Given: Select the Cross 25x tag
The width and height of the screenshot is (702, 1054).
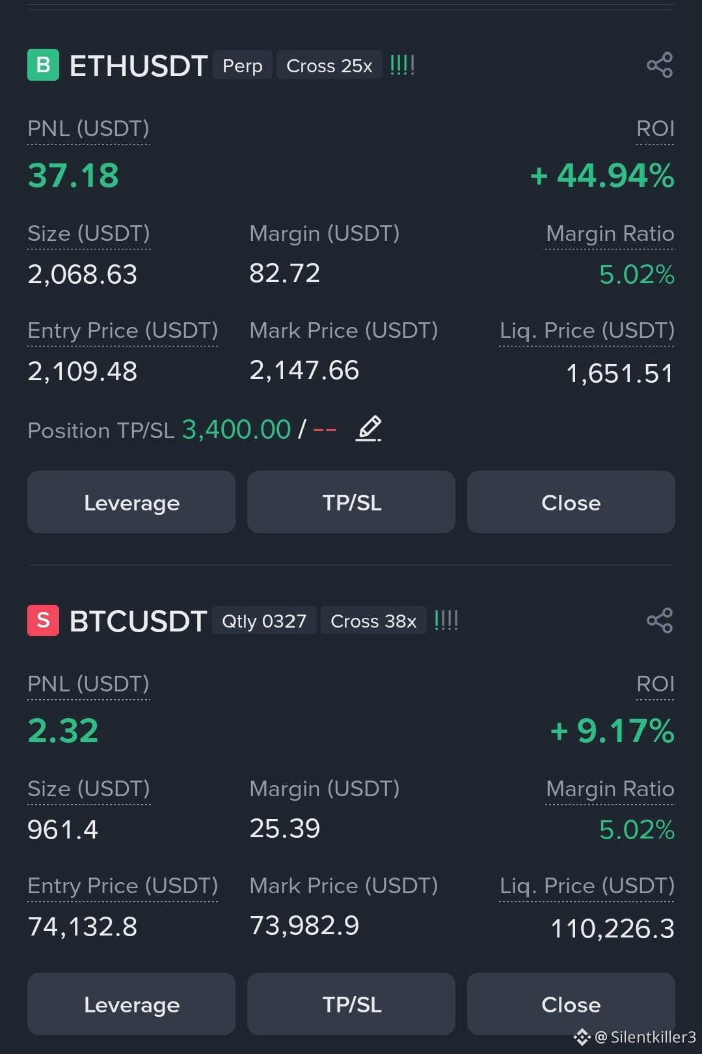Looking at the screenshot, I should tap(329, 65).
